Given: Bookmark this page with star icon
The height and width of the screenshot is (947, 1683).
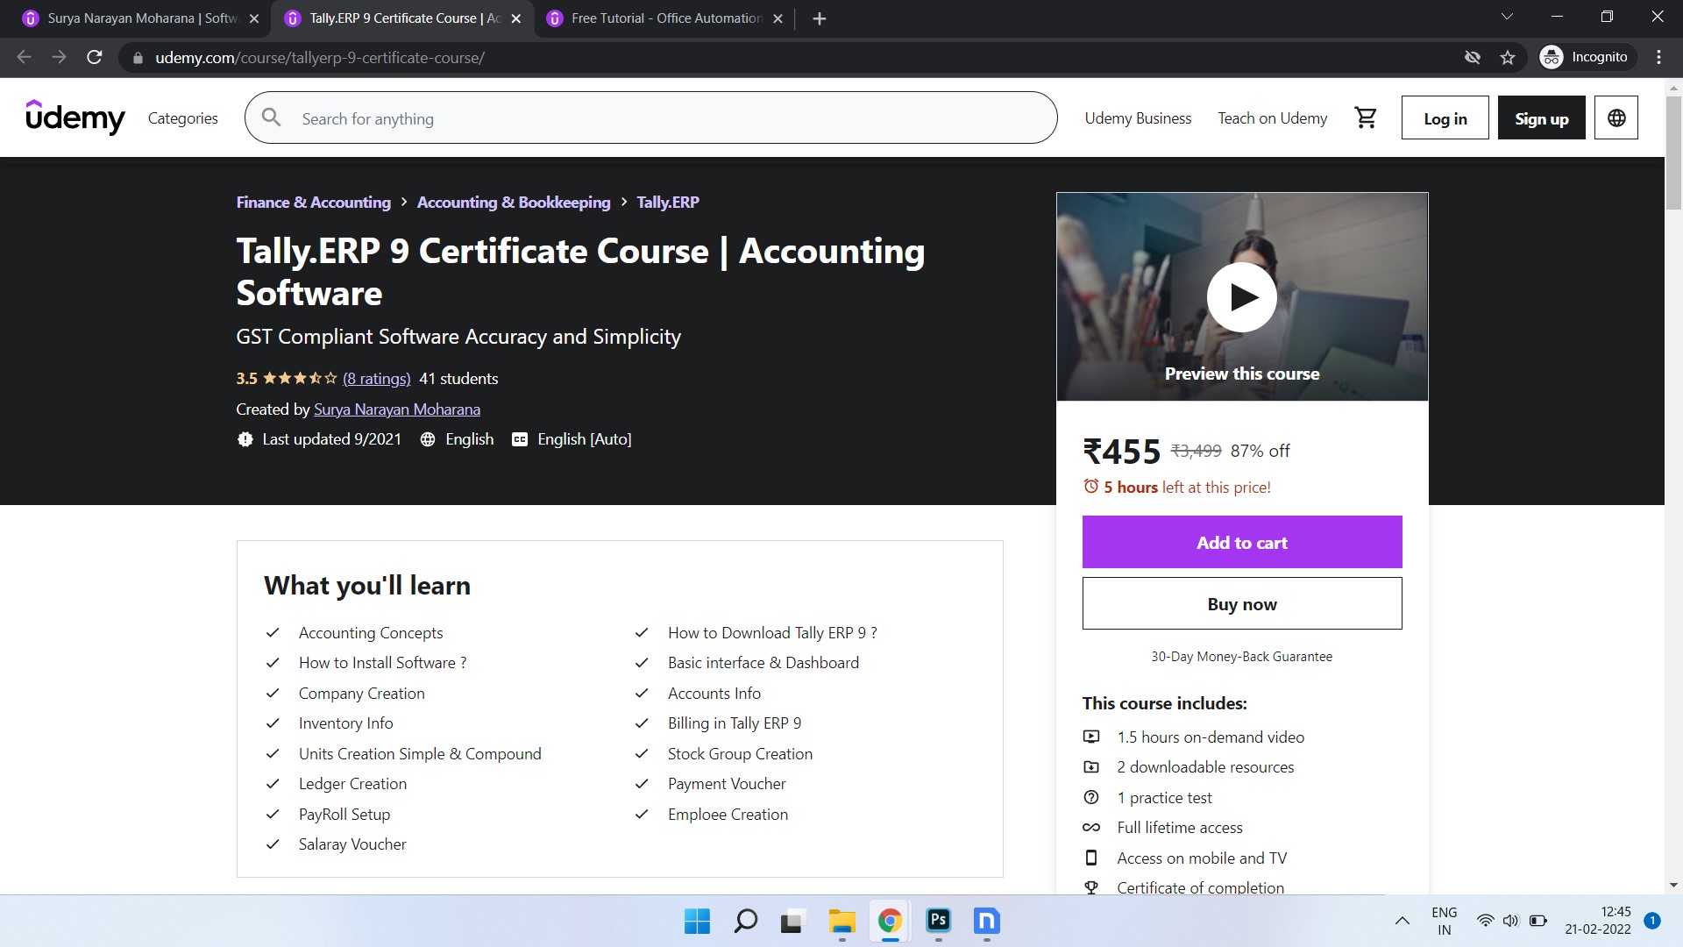Looking at the screenshot, I should (1508, 57).
